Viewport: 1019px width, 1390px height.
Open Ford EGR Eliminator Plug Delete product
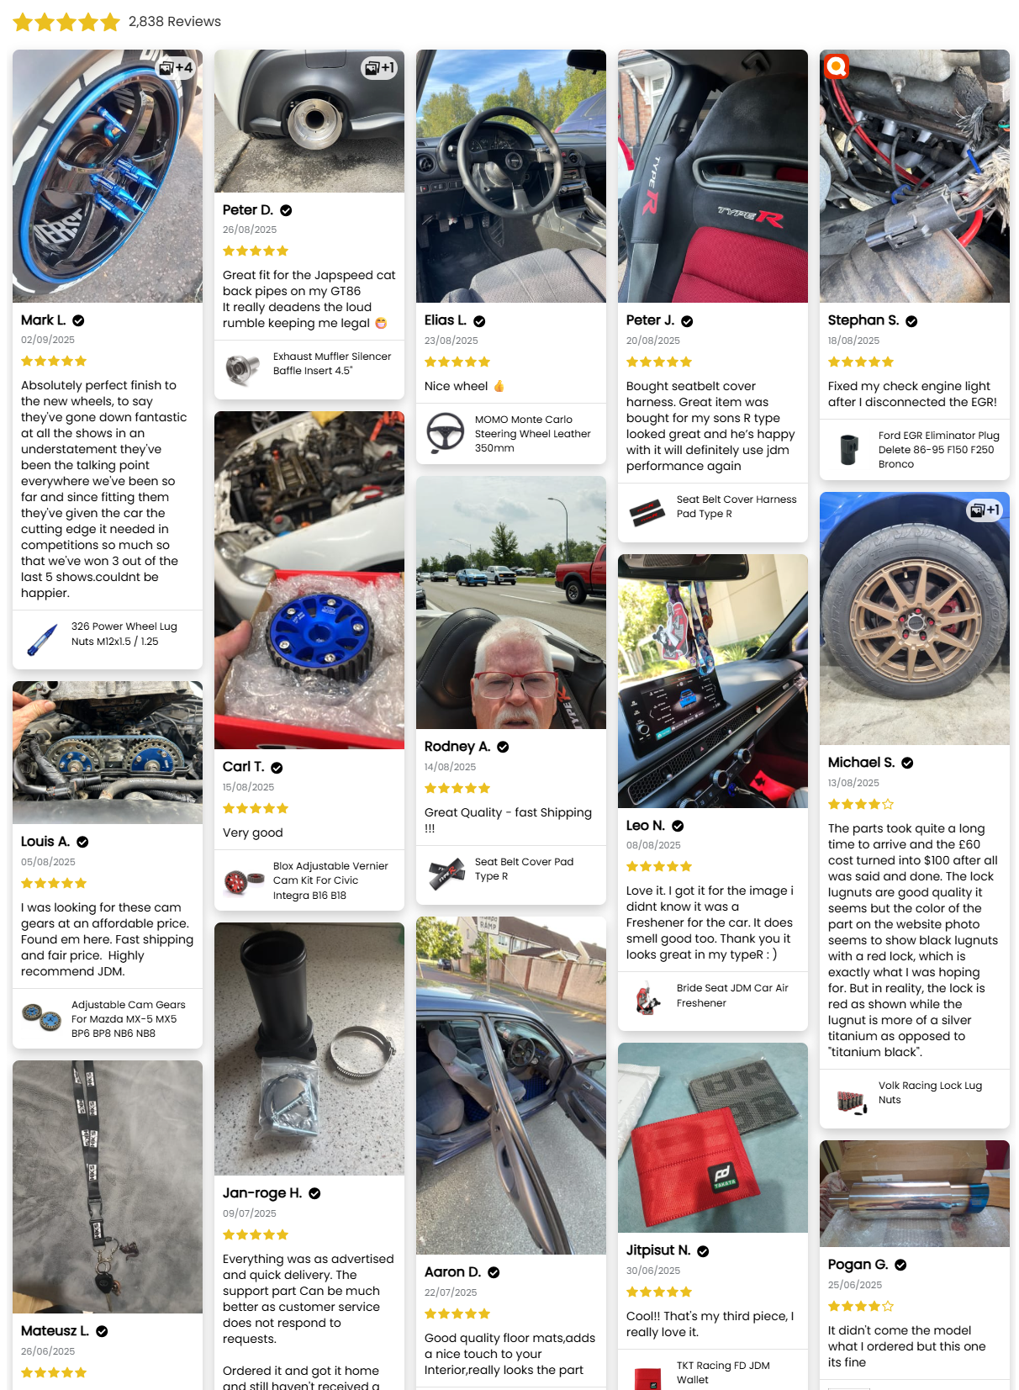pos(915,449)
